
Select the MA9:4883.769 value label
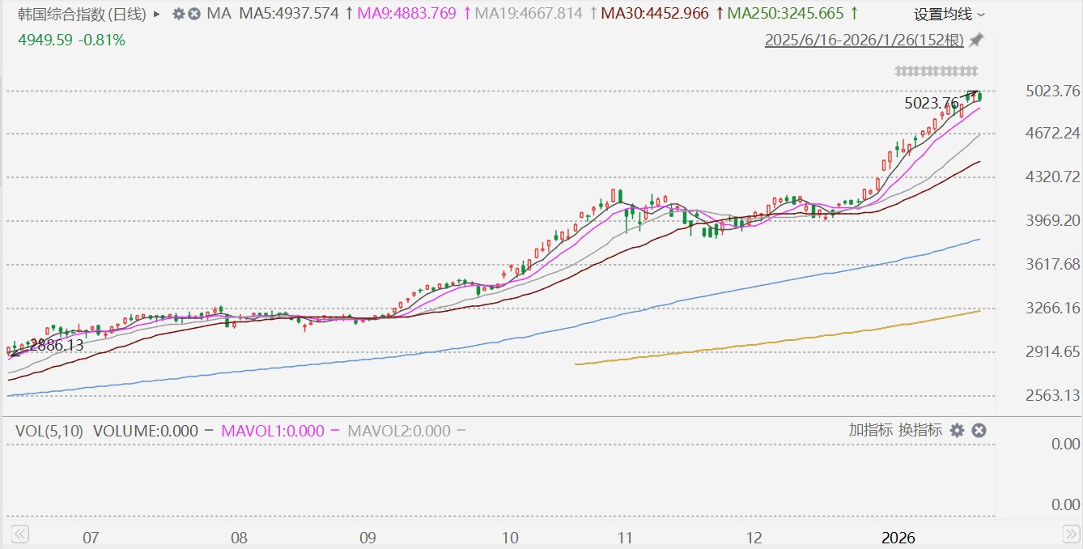click(409, 14)
